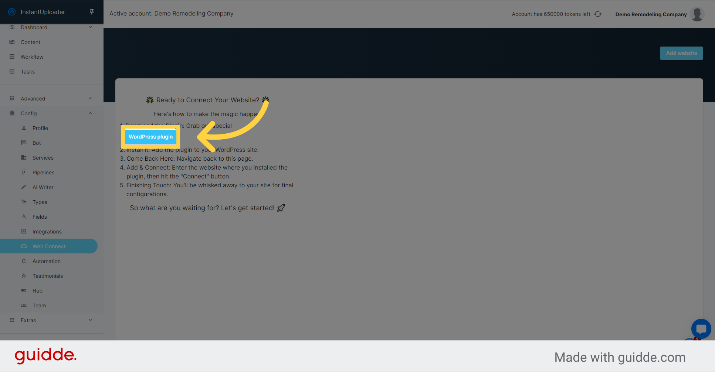Screen dimensions: 715x372
Task: Toggle the sidebar pin
Action: pos(91,11)
